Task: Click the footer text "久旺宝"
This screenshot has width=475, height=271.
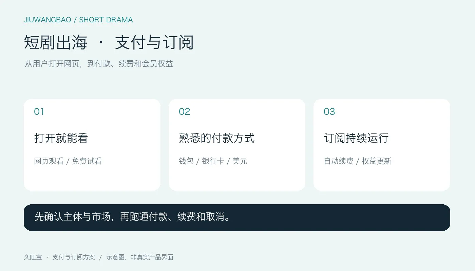Action: click(x=33, y=257)
